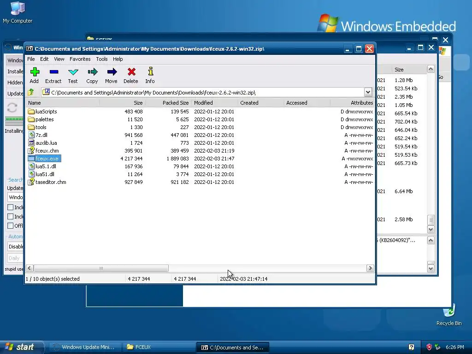Screen dimensions: 472x354
Task: Click the security shield tray icon
Action: [429, 347]
